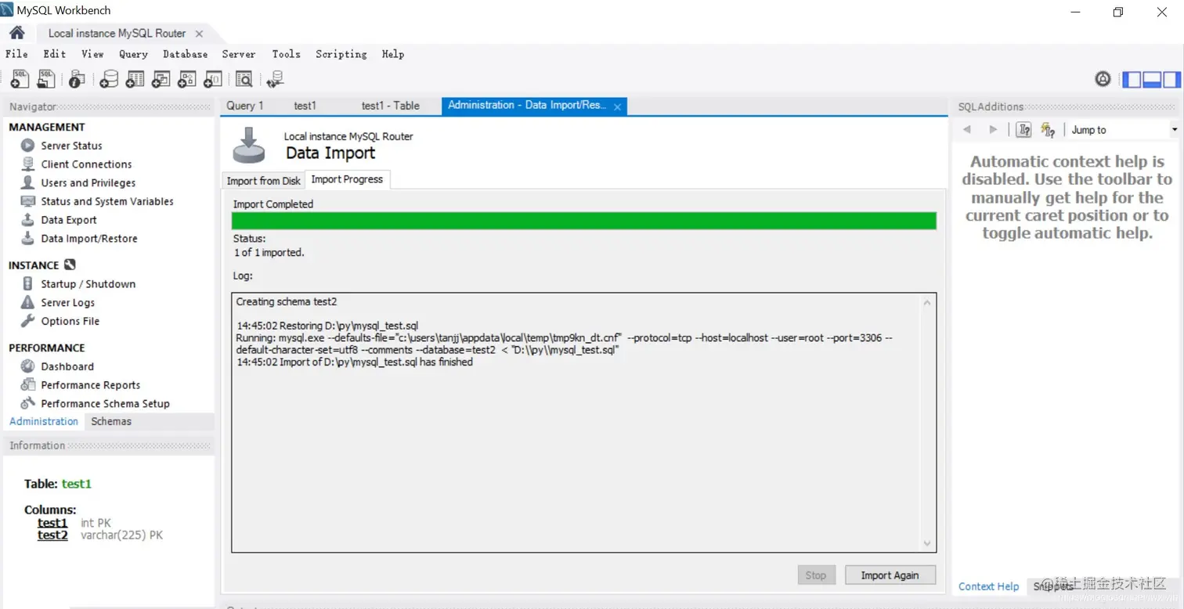Open Options File
Image resolution: width=1184 pixels, height=609 pixels.
click(70, 321)
